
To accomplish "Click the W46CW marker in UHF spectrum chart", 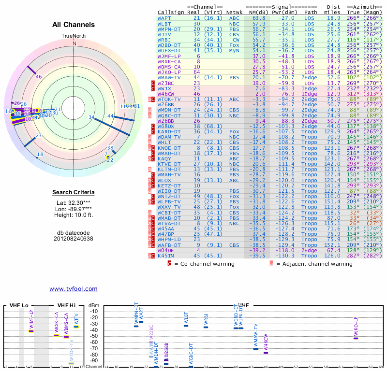I will [x=266, y=353].
